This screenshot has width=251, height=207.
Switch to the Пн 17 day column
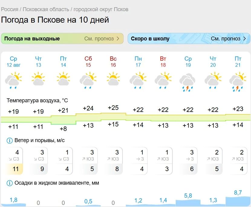click(x=138, y=62)
